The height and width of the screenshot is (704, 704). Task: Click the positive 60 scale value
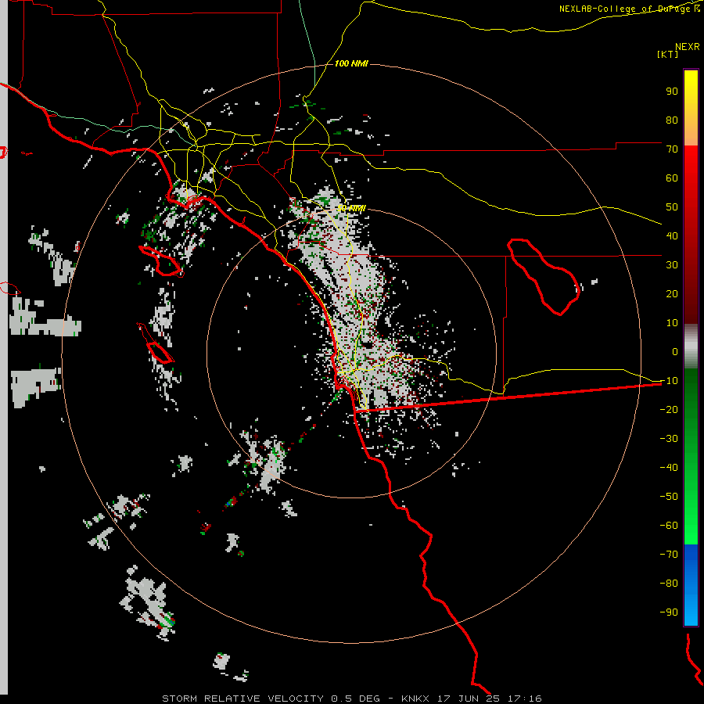[x=672, y=178]
